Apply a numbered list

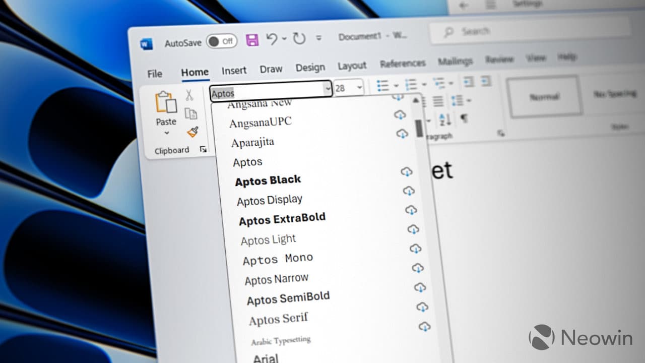pyautogui.click(x=411, y=84)
